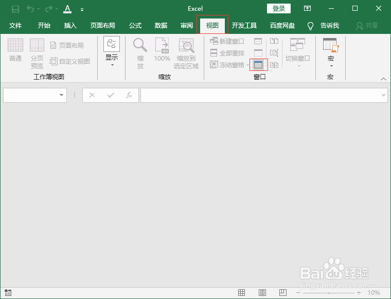Click the macro recording status bar icon
Image resolution: width=391 pixels, height=299 pixels.
click(x=8, y=293)
